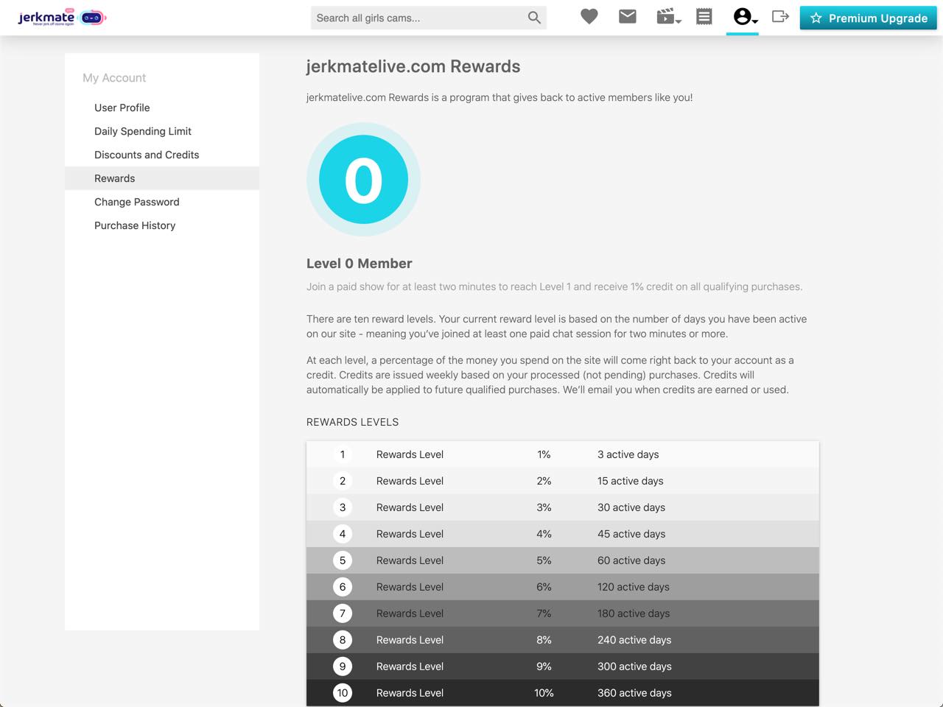Viewport: 943px width, 707px height.
Task: Click the 'jerkmatelive.com Rewards' title
Action: tap(413, 66)
